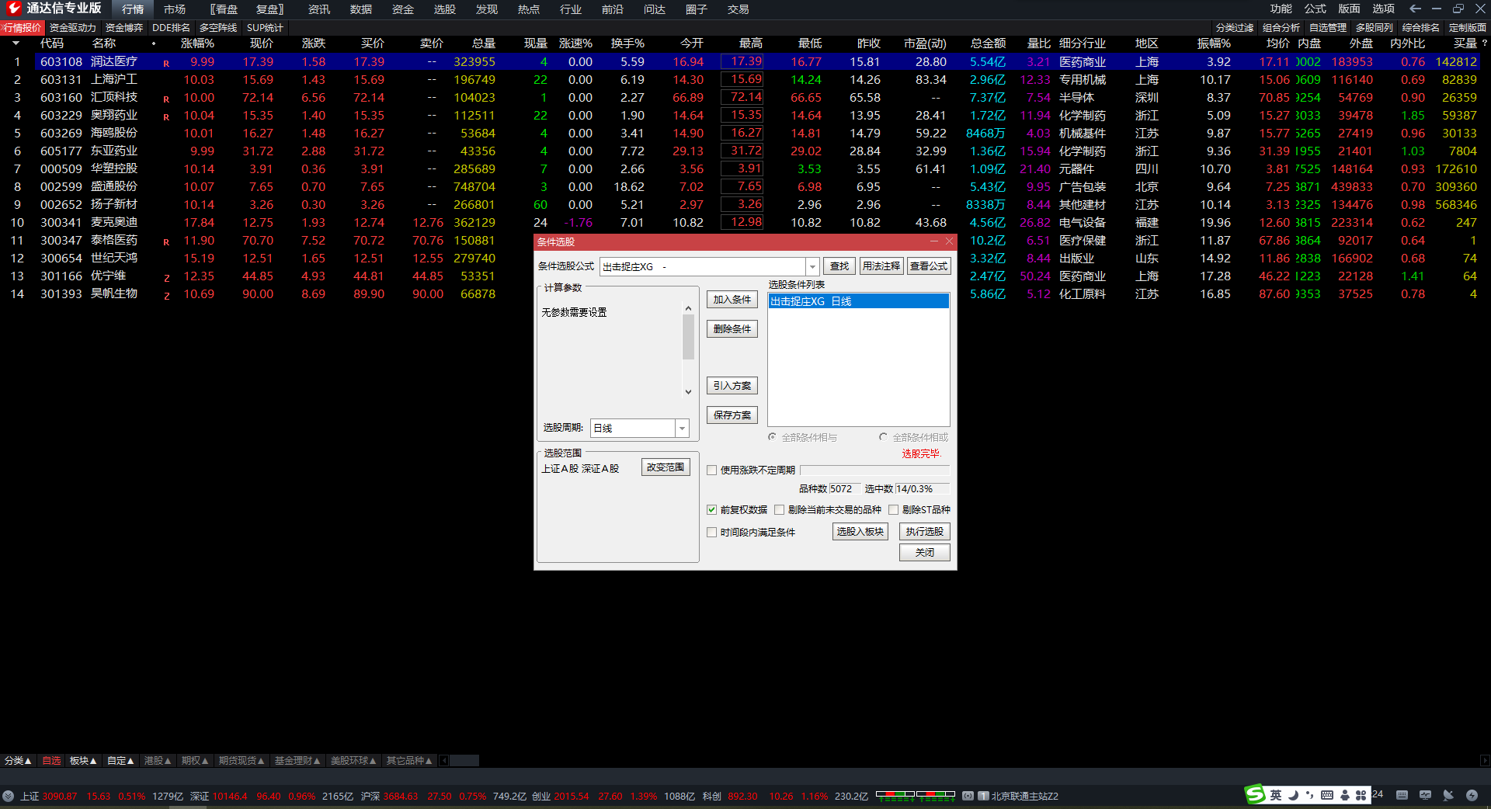The image size is (1491, 809).
Task: Expand the 分类 bottom category menu
Action: pyautogui.click(x=17, y=761)
